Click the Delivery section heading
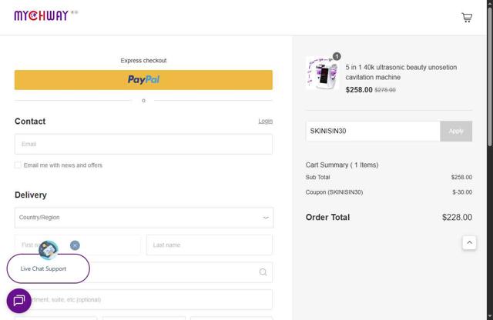Viewport: 493px width, 320px height. tap(31, 195)
